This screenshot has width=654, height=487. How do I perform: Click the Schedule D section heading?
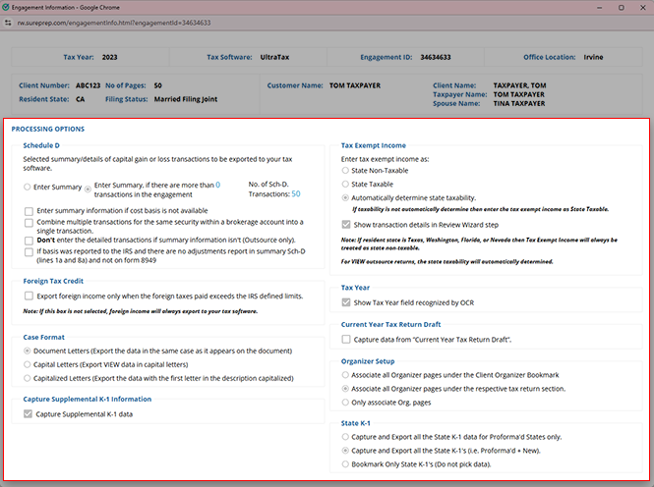[x=41, y=145]
